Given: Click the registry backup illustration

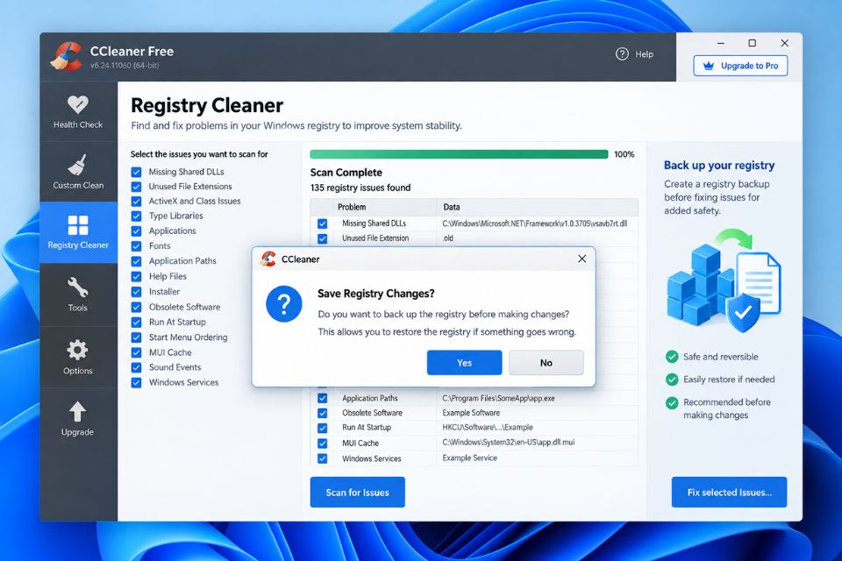Looking at the screenshot, I should tap(724, 280).
